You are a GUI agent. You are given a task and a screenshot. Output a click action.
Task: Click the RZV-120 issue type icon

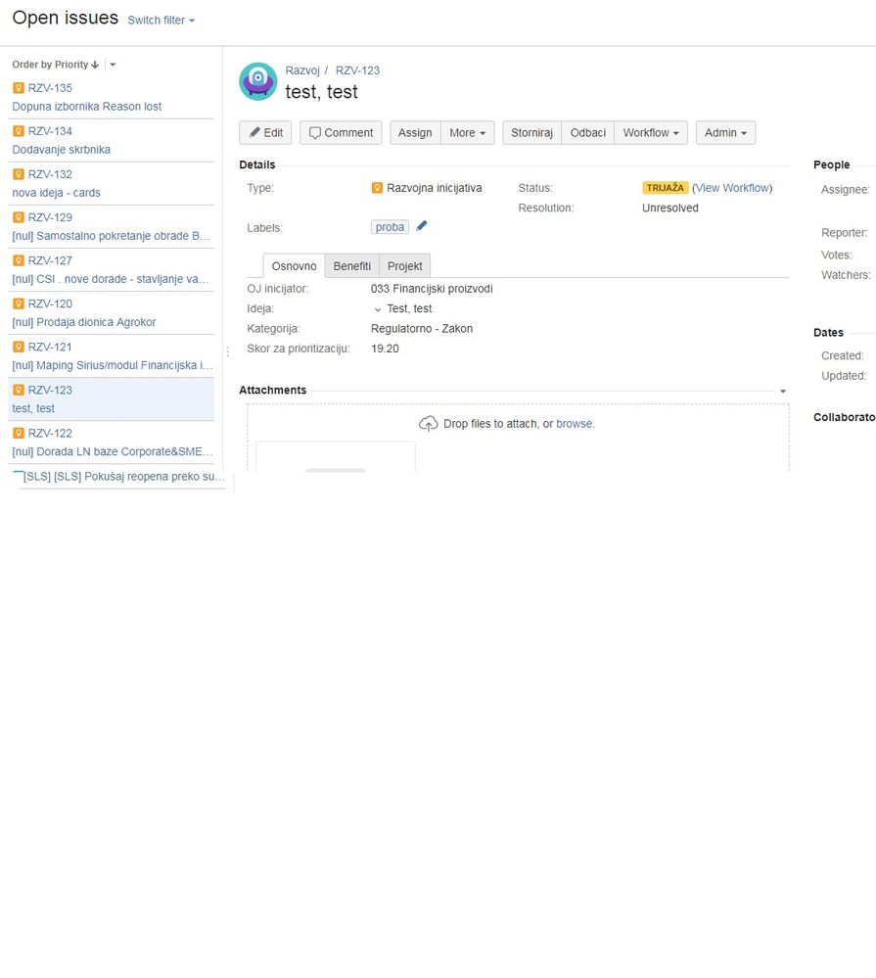pyautogui.click(x=19, y=303)
